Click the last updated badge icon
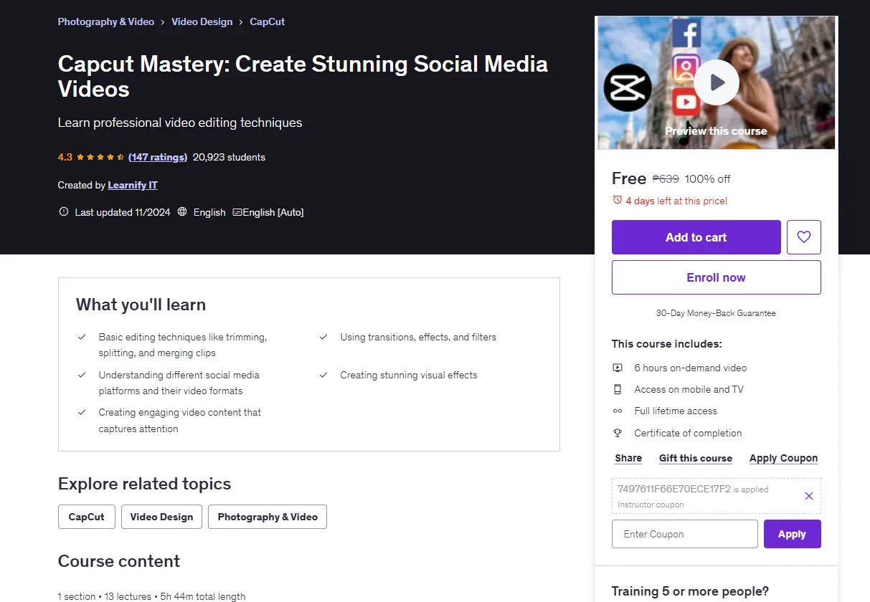The height and width of the screenshot is (602, 870). (x=64, y=212)
